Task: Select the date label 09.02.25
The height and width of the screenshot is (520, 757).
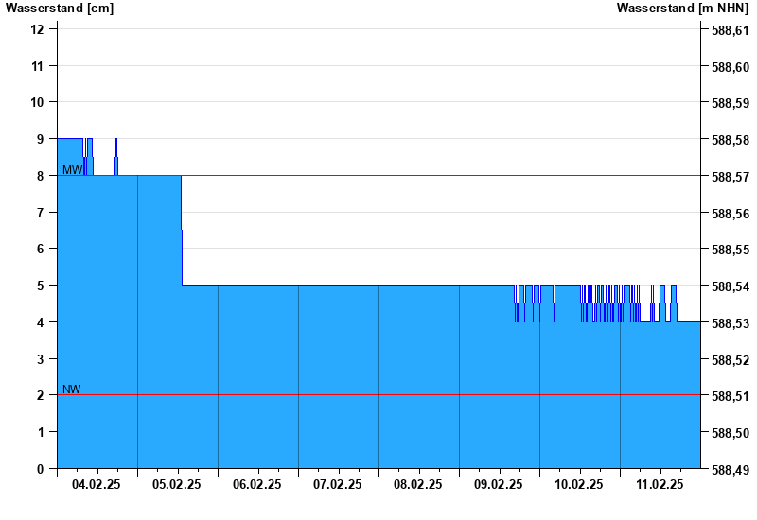Action: point(499,484)
